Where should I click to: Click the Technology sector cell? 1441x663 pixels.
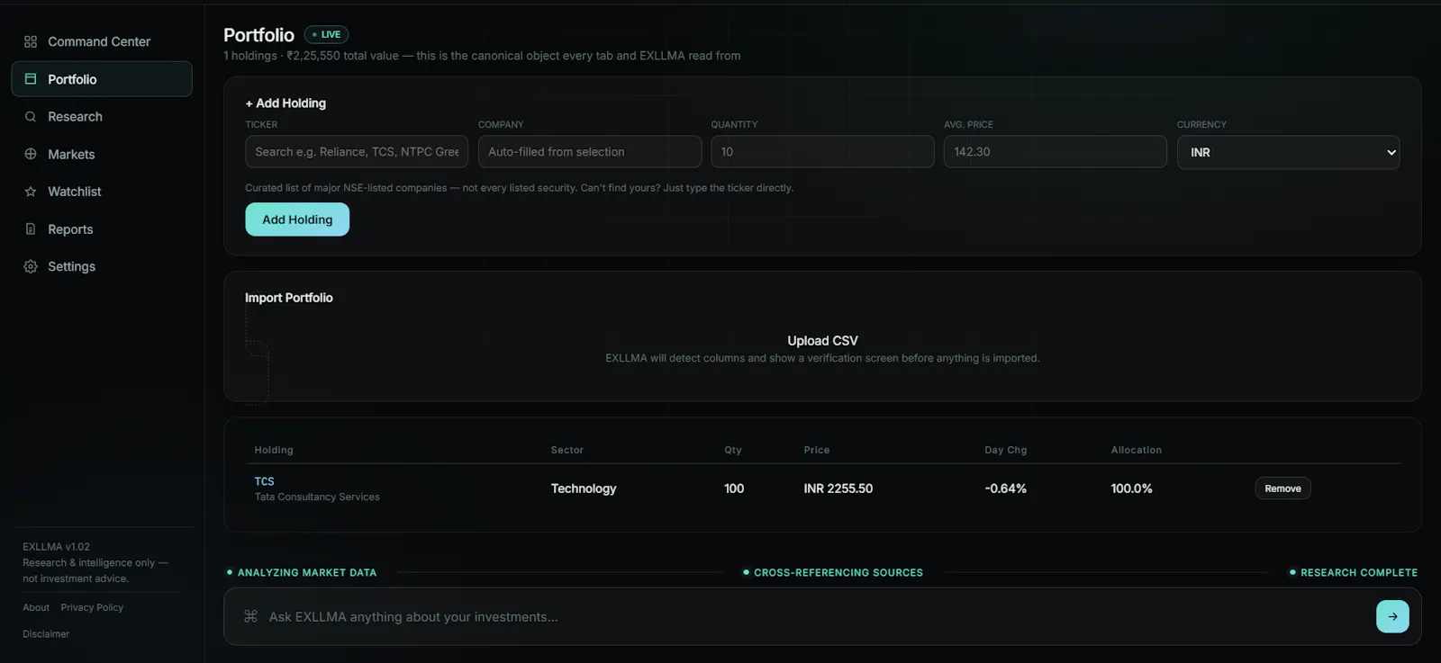click(x=584, y=488)
